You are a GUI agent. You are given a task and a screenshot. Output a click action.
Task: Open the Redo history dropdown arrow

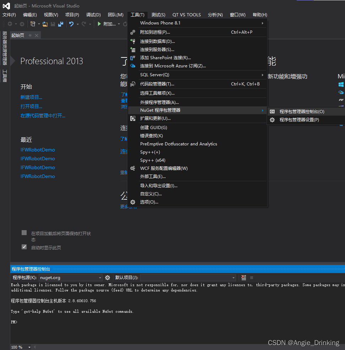tap(90, 24)
